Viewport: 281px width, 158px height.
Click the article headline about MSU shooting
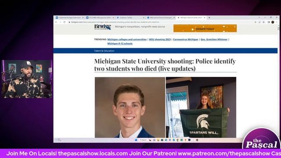point(165,65)
